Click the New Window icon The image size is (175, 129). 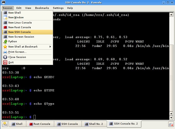pos(5,17)
